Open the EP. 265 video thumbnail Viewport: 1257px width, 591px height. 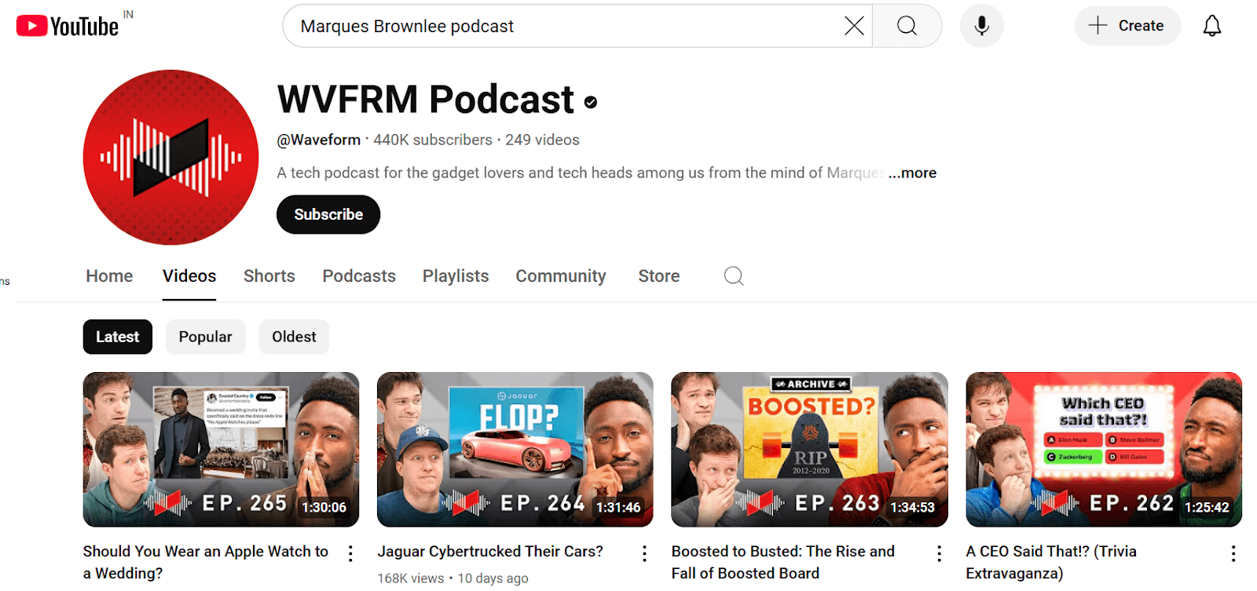coord(221,449)
